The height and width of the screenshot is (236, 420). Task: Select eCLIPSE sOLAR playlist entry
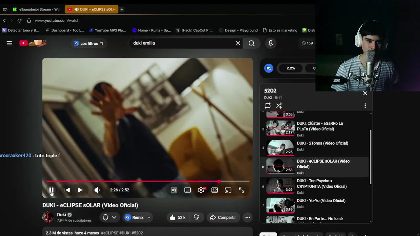[314, 167]
